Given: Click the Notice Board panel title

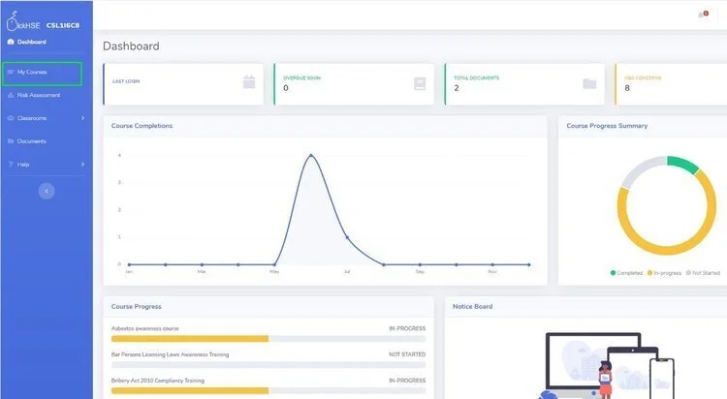Looking at the screenshot, I should click(472, 306).
